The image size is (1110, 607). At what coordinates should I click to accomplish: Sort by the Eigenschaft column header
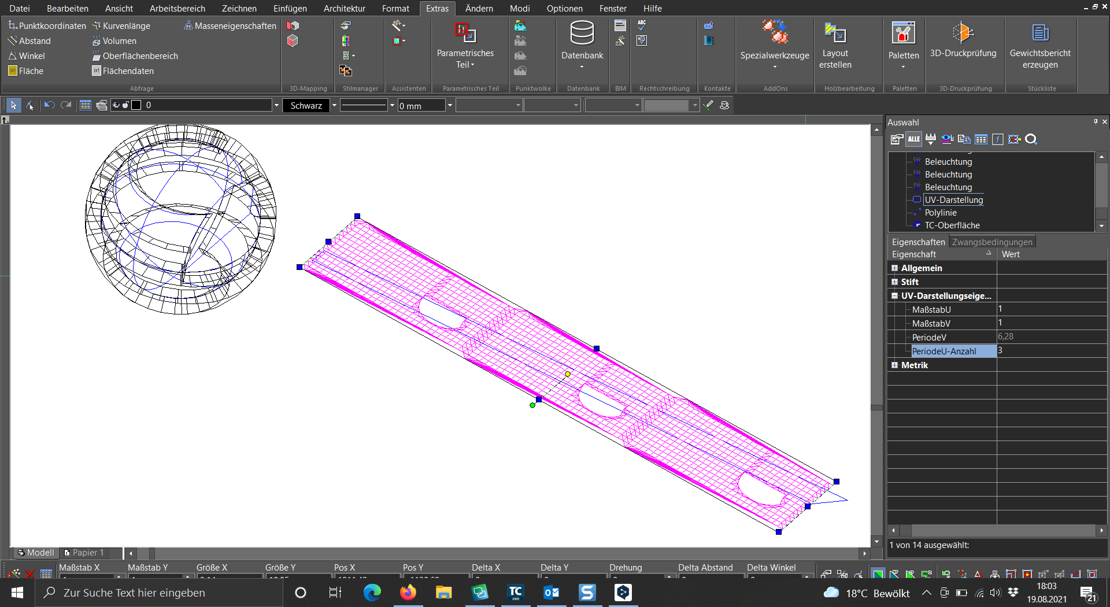[942, 254]
